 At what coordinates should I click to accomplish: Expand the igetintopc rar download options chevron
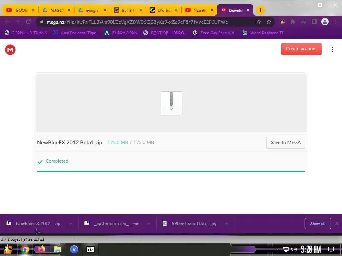pos(149,224)
